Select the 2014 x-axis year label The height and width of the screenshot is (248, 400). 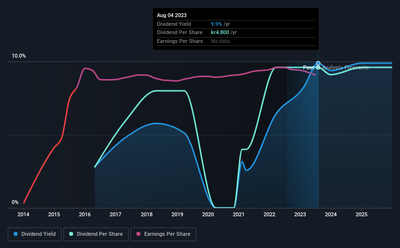[23, 214]
